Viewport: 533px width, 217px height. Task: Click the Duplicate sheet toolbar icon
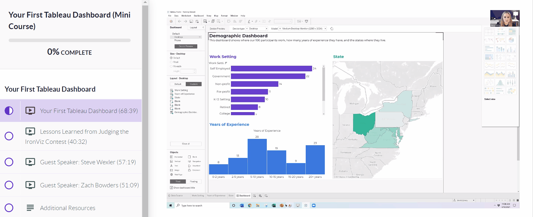click(x=213, y=21)
